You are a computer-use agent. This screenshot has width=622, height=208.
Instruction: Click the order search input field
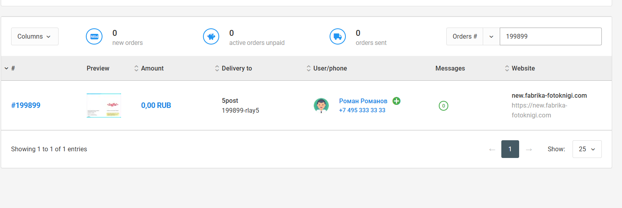550,36
